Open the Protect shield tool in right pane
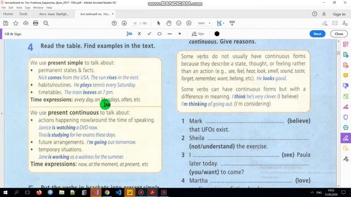Image resolution: width=351 pixels, height=197 pixels. coord(346,117)
